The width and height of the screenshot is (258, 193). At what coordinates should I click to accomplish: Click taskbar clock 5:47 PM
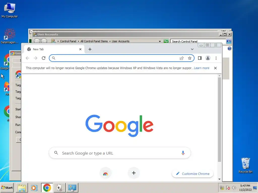[245, 186]
